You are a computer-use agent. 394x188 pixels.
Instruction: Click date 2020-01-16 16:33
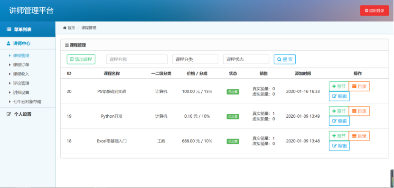[303, 92]
